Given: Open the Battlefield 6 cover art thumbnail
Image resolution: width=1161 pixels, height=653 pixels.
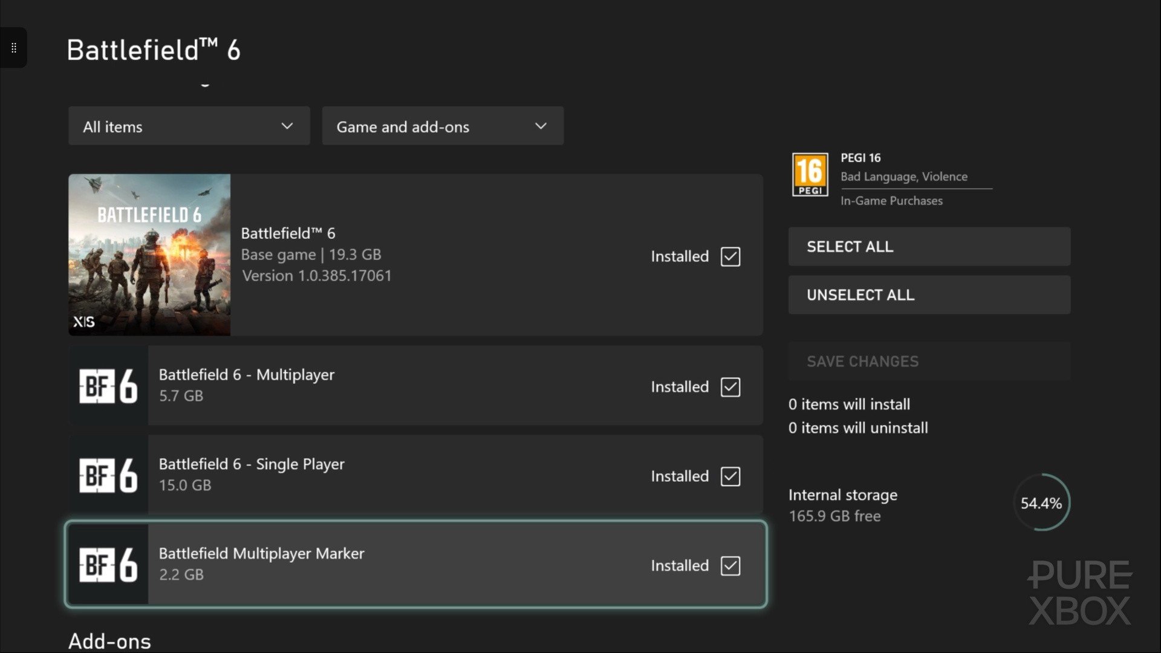Looking at the screenshot, I should [149, 255].
